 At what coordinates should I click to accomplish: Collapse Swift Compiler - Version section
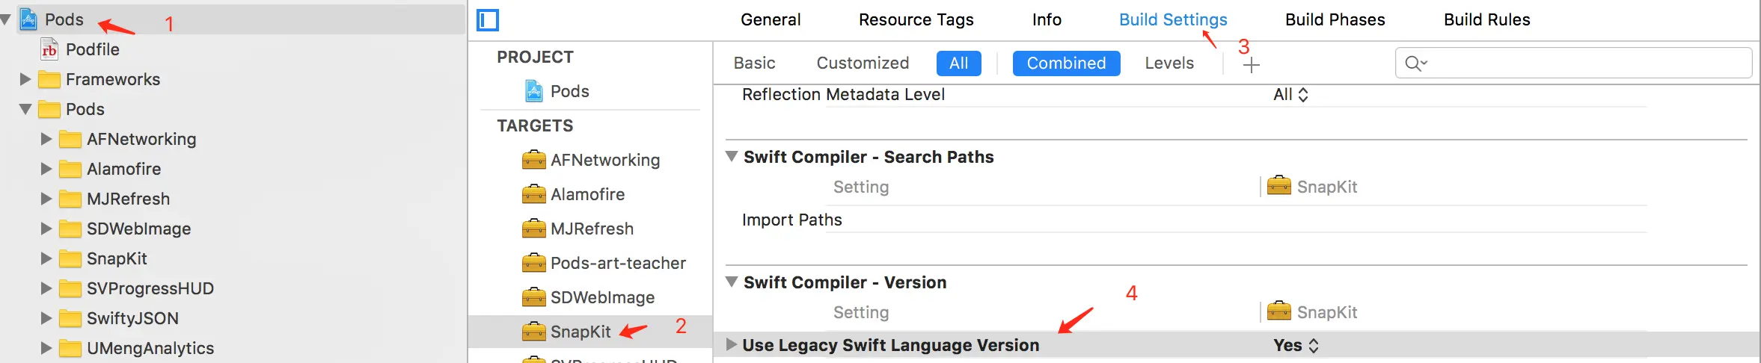pyautogui.click(x=732, y=282)
